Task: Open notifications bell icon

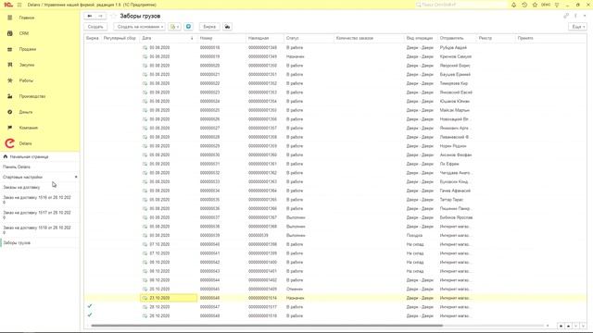Action: [513, 5]
